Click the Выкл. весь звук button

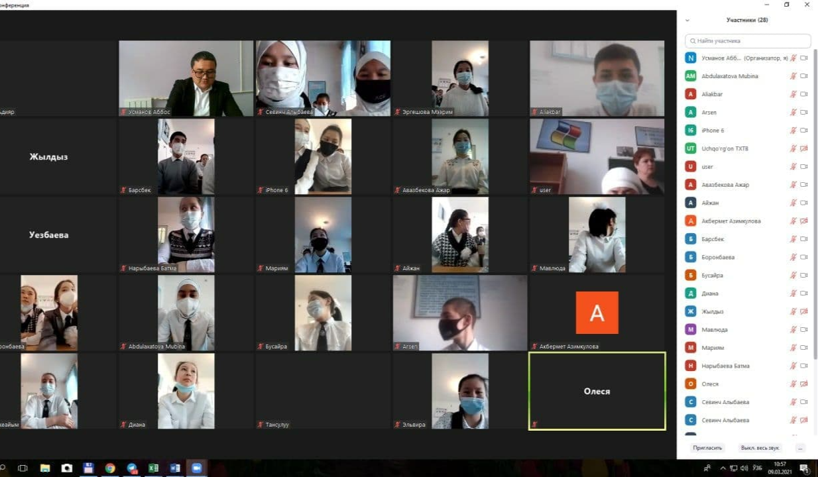[760, 448]
